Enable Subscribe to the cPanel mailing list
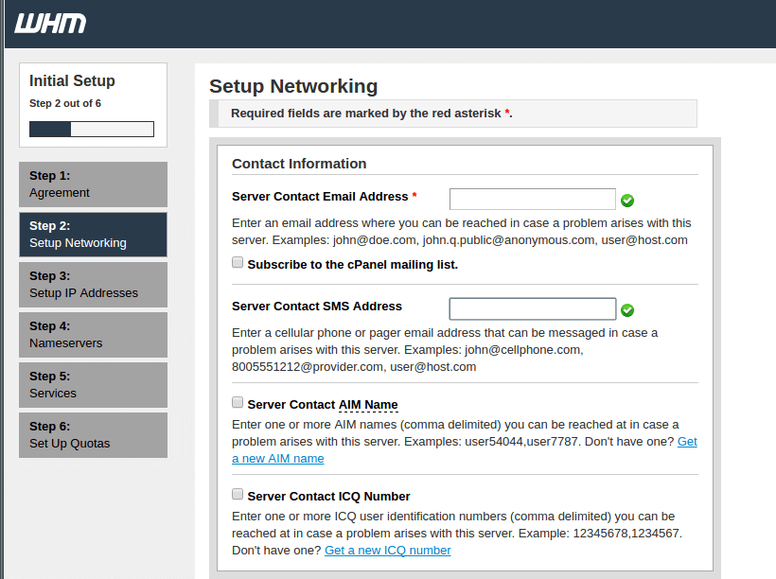The image size is (776, 579). (x=238, y=262)
